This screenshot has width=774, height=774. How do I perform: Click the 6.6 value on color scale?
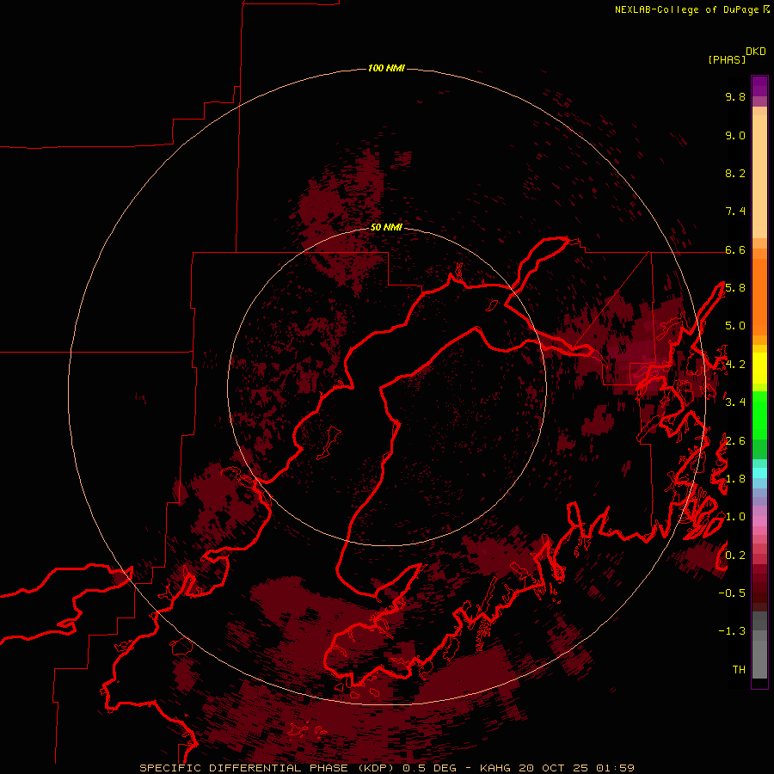tap(735, 249)
